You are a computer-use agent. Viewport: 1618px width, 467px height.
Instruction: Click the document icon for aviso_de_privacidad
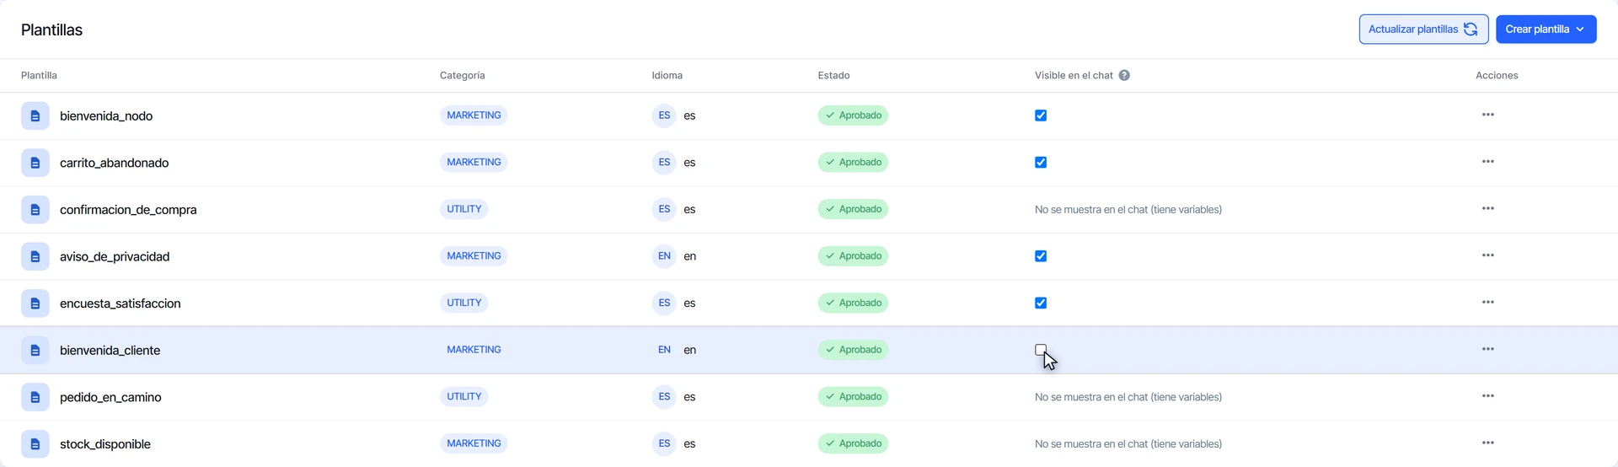(35, 256)
